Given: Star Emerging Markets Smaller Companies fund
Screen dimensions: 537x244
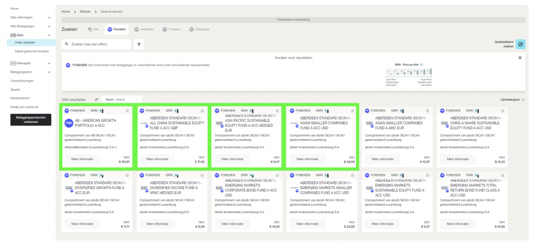Looking at the screenshot, I should click(x=352, y=175).
